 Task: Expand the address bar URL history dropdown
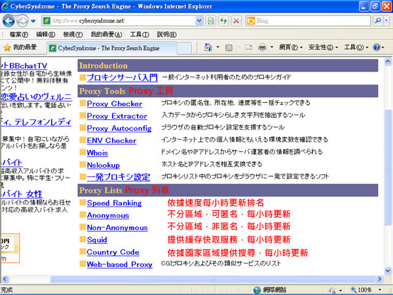[x=199, y=21]
